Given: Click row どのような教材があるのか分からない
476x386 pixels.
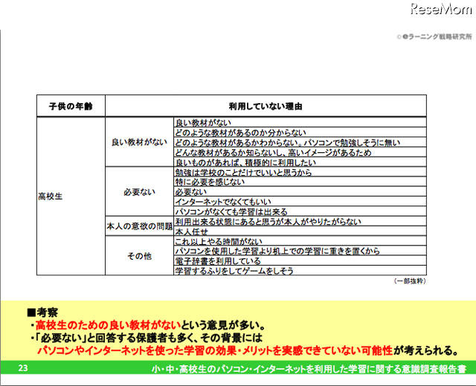Looking at the screenshot, I should coord(300,132).
